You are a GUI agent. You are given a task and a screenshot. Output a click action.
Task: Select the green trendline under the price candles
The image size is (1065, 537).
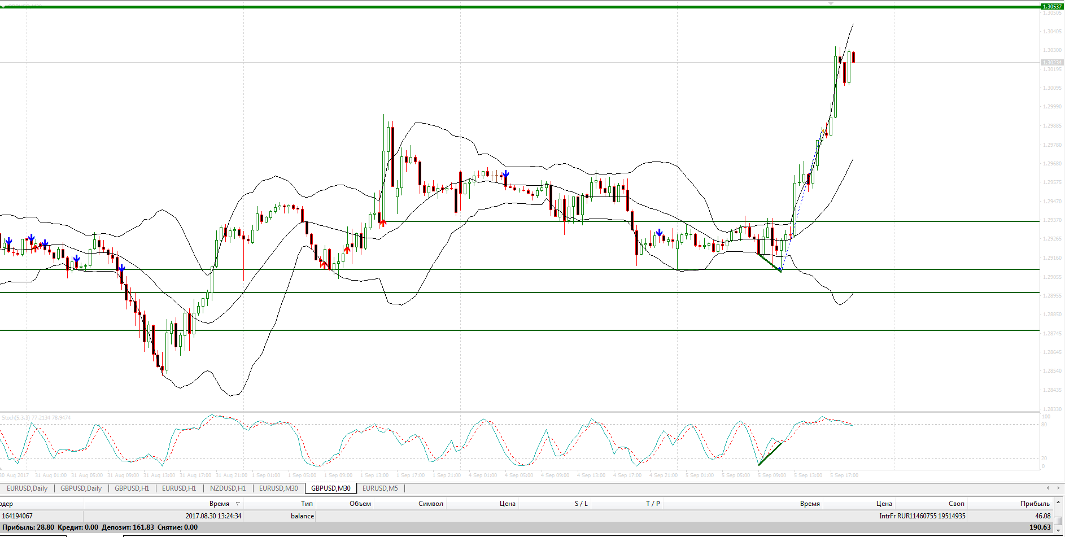point(769,263)
